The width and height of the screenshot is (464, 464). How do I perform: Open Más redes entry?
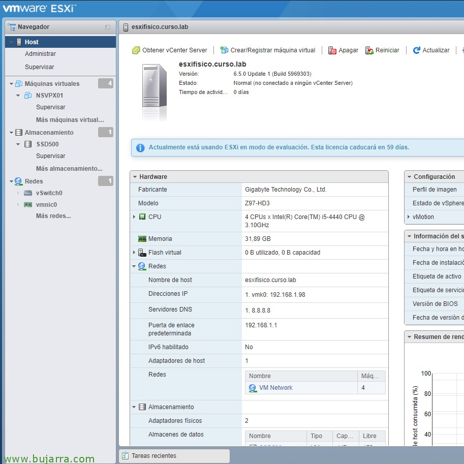(53, 216)
